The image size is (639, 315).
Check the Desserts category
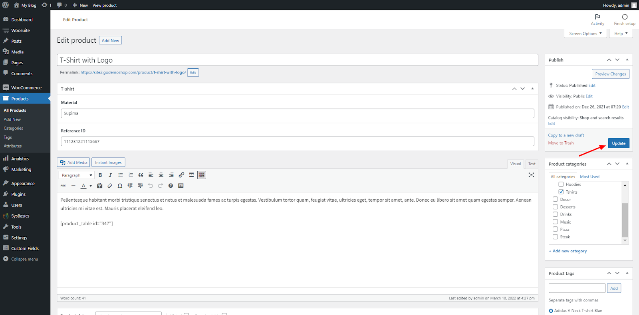click(555, 207)
